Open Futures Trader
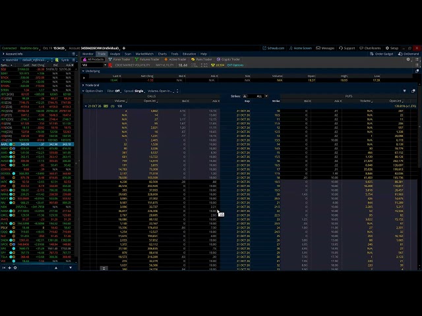Screen dimensions: 422x316 [147, 59]
